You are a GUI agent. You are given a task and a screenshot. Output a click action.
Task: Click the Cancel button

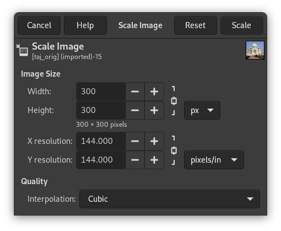coord(39,25)
